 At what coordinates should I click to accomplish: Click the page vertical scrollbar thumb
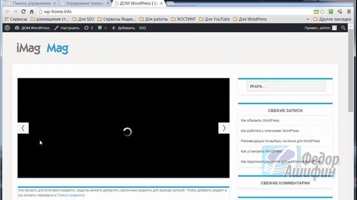(x=350, y=71)
